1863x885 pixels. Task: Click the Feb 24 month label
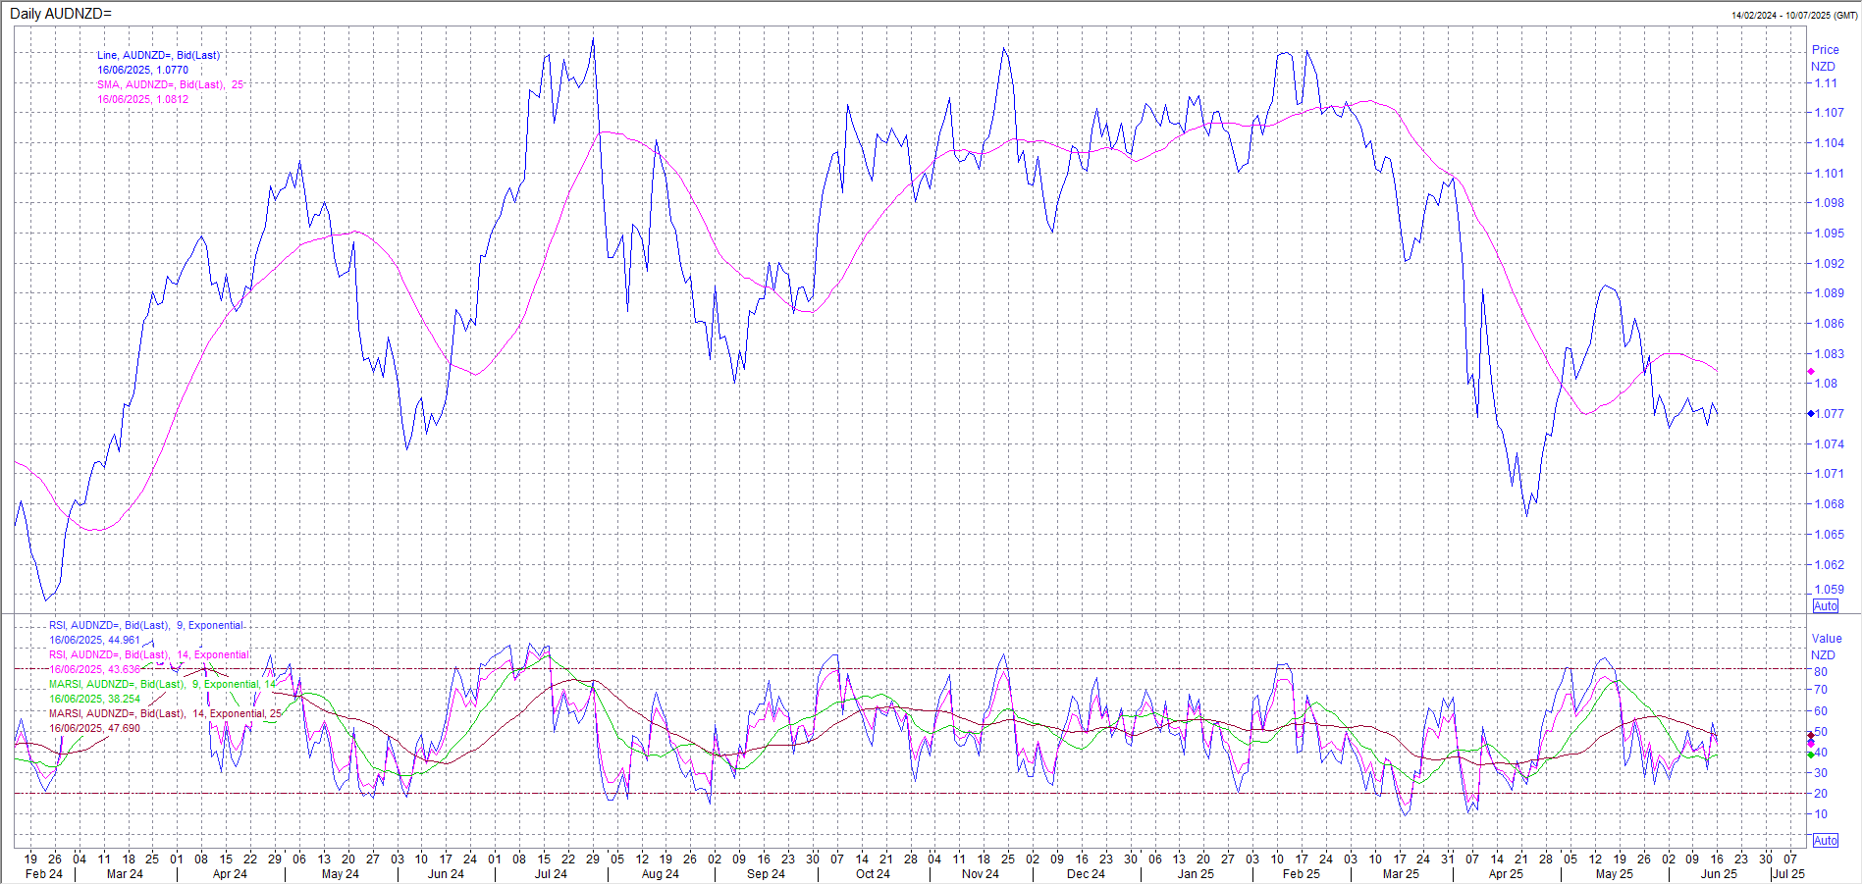[43, 873]
